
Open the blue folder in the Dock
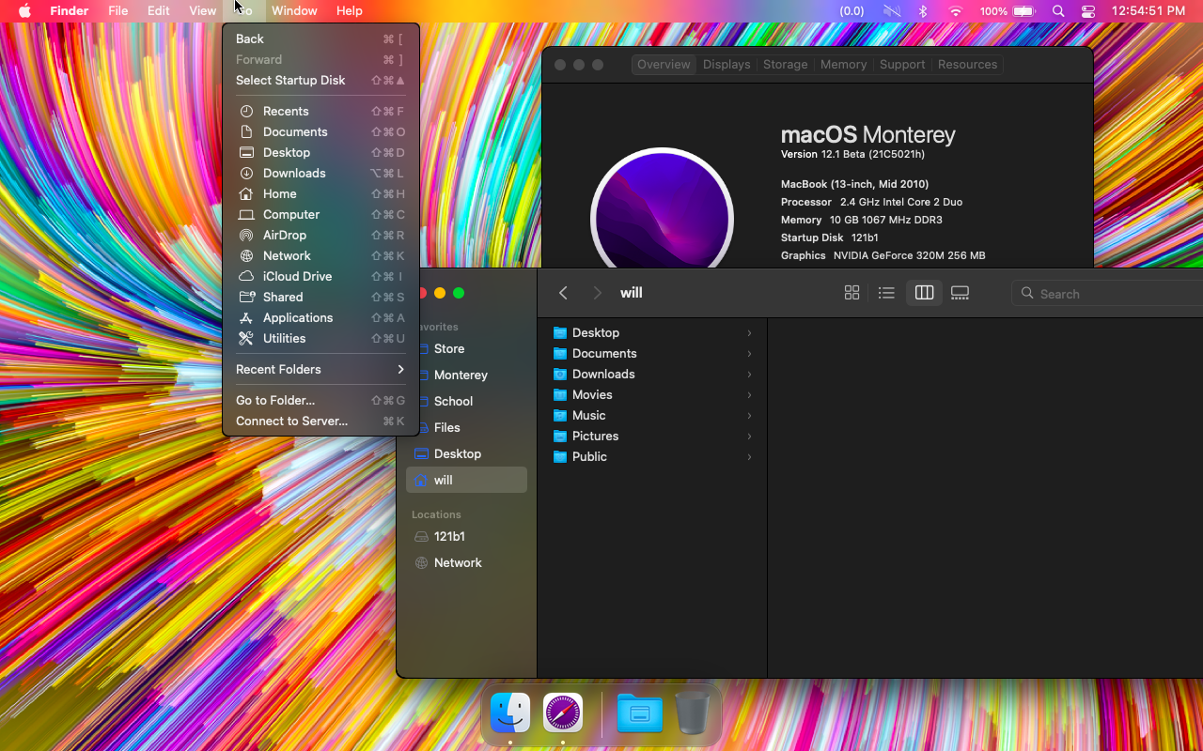640,713
